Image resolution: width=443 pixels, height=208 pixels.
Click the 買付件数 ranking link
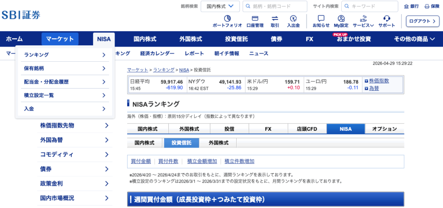(x=168, y=161)
